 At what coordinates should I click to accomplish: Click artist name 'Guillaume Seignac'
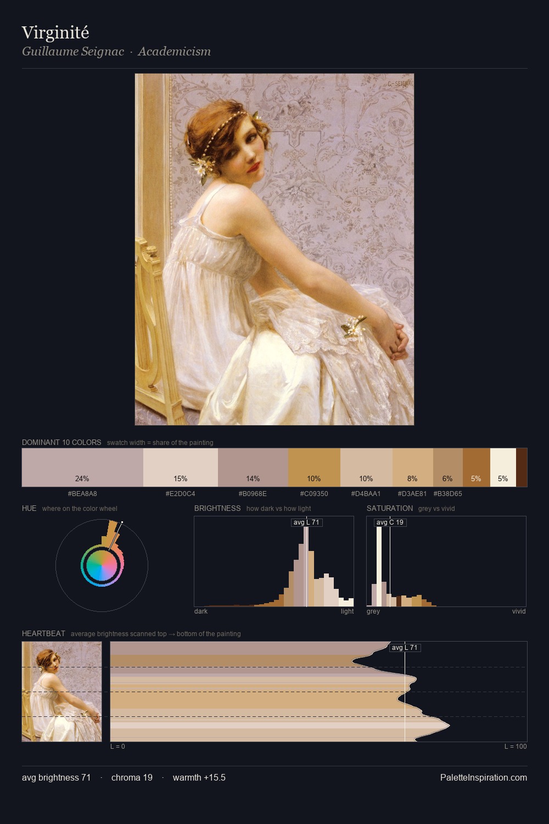pos(73,52)
